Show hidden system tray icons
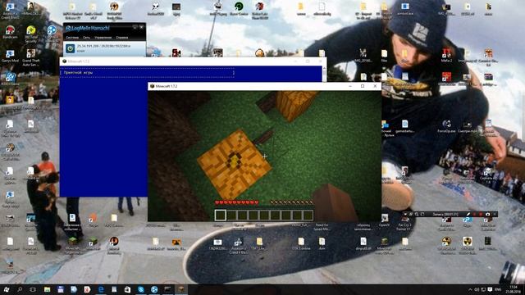This screenshot has height=295, width=525. [470, 289]
